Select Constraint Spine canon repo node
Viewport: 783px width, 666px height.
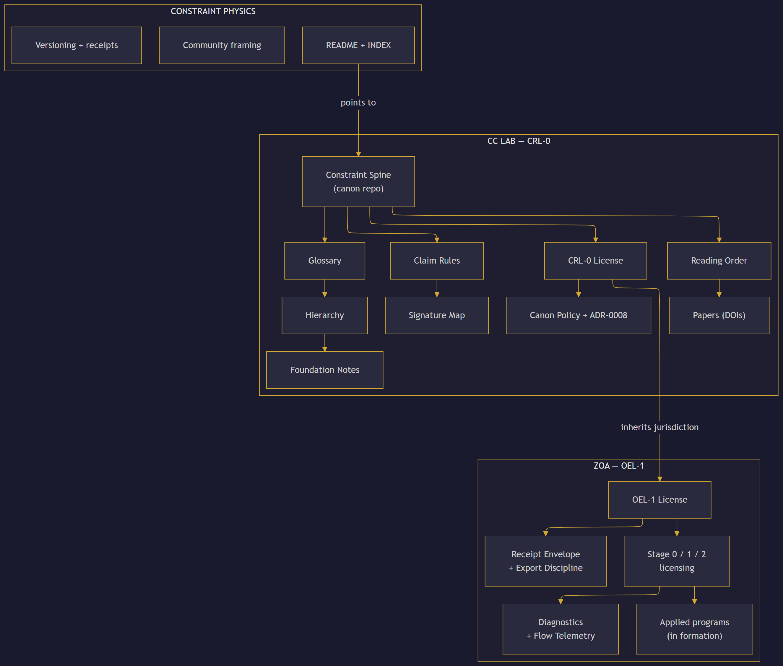[358, 182]
